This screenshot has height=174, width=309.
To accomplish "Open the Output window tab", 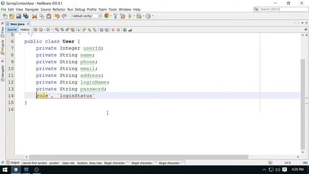I will point(13,162).
